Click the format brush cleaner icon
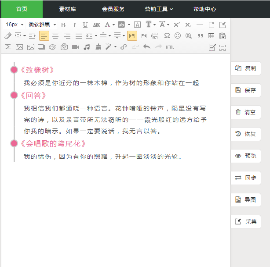 (98, 47)
